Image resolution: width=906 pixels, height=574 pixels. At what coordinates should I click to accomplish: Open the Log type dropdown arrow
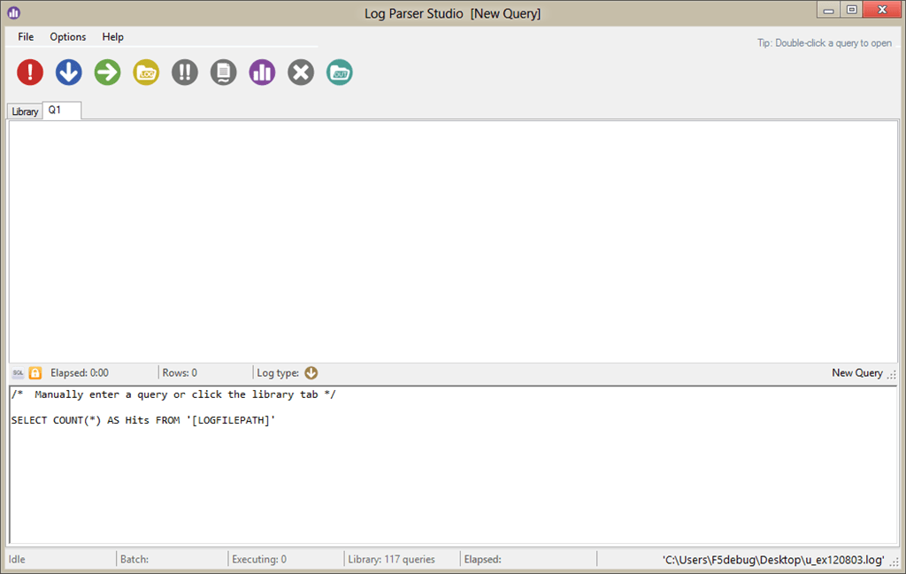(311, 373)
